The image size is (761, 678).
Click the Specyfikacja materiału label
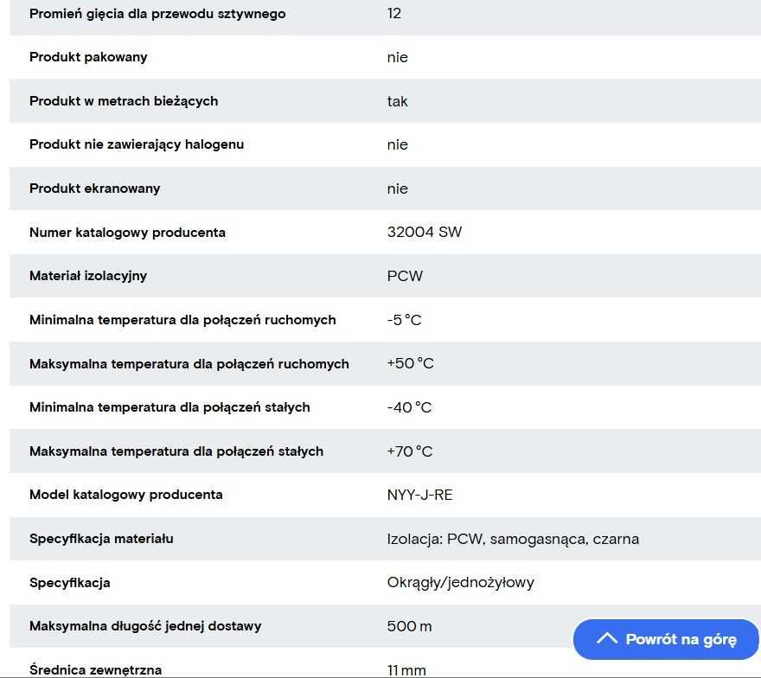[101, 539]
